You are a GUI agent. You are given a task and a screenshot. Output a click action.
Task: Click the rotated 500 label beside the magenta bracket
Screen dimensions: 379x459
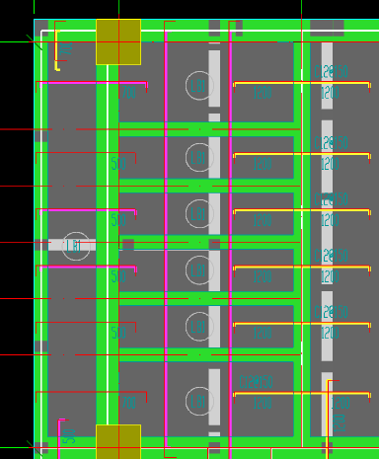pos(70,436)
